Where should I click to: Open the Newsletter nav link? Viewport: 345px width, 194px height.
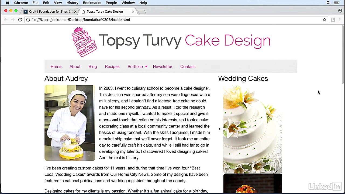[163, 67]
